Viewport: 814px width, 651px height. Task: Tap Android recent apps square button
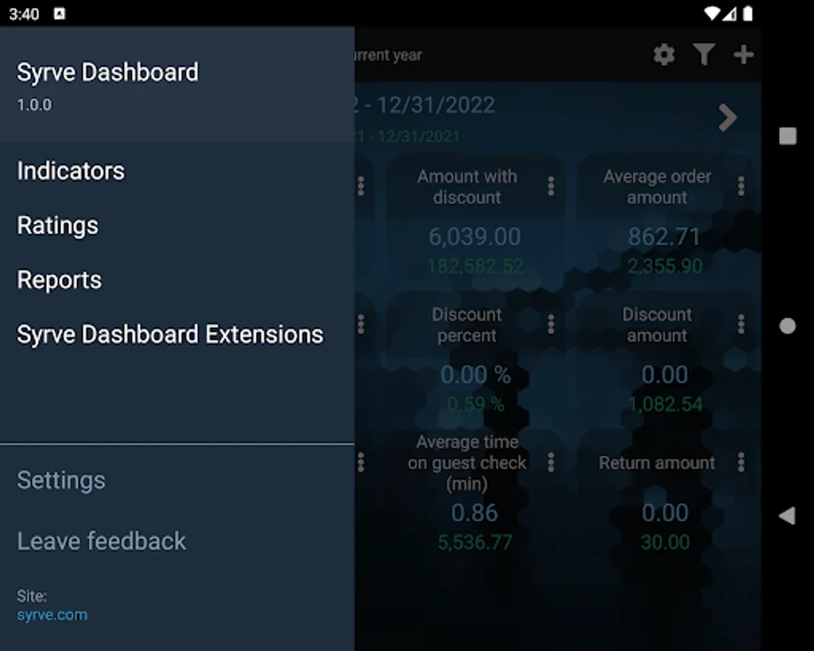787,136
